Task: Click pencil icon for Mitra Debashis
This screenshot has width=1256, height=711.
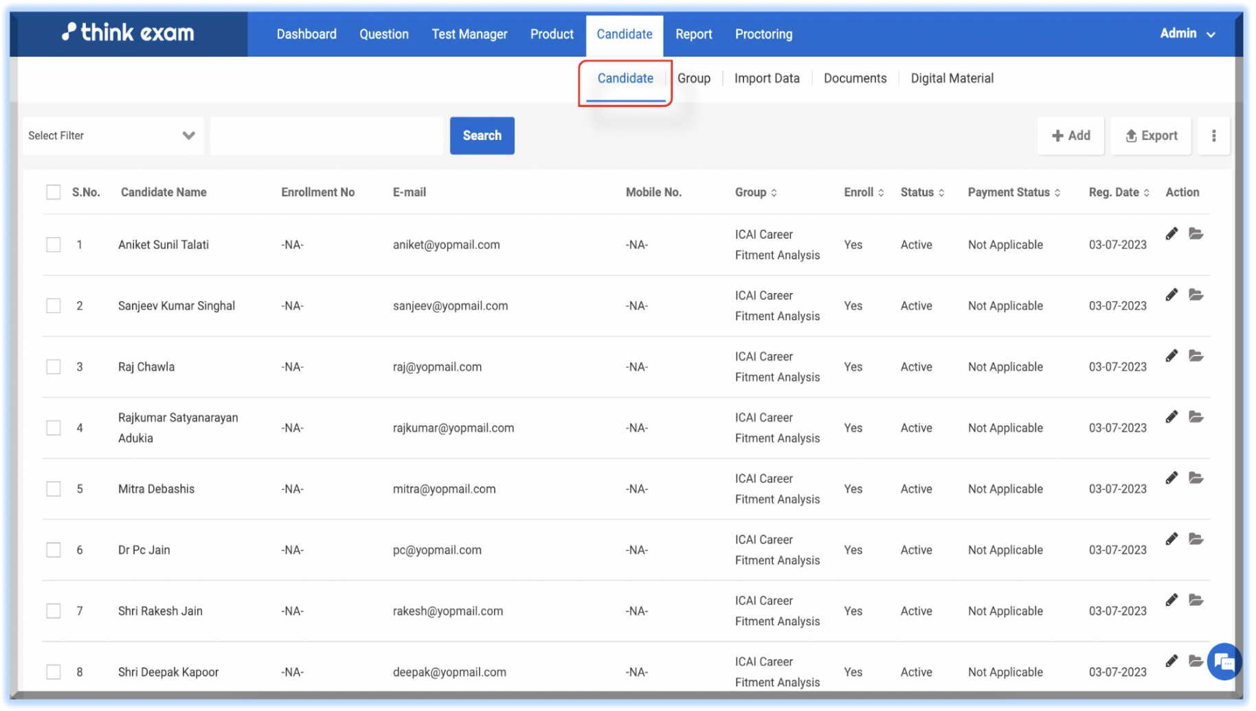Action: (1171, 478)
